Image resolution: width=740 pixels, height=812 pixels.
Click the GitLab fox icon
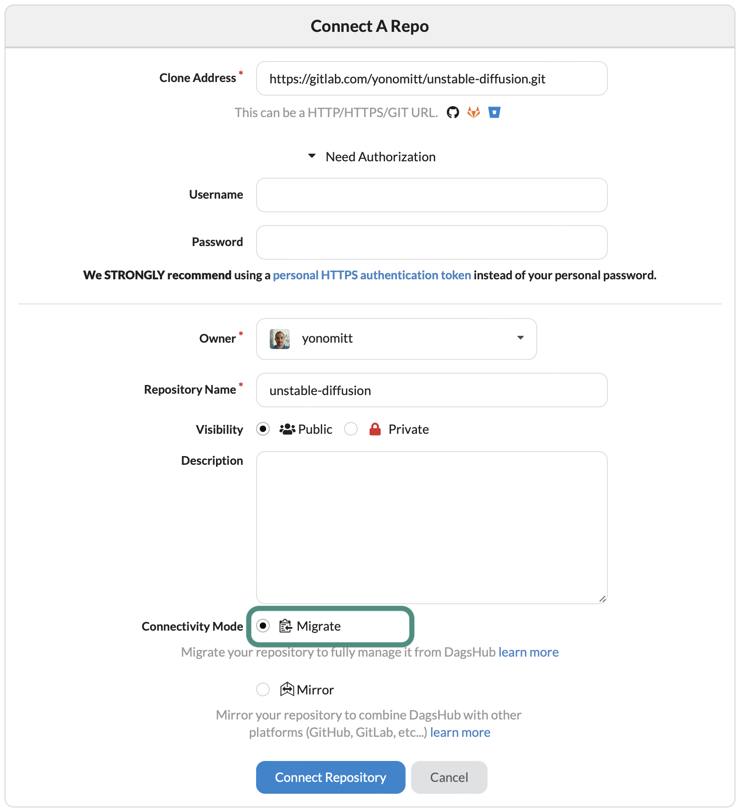click(473, 112)
